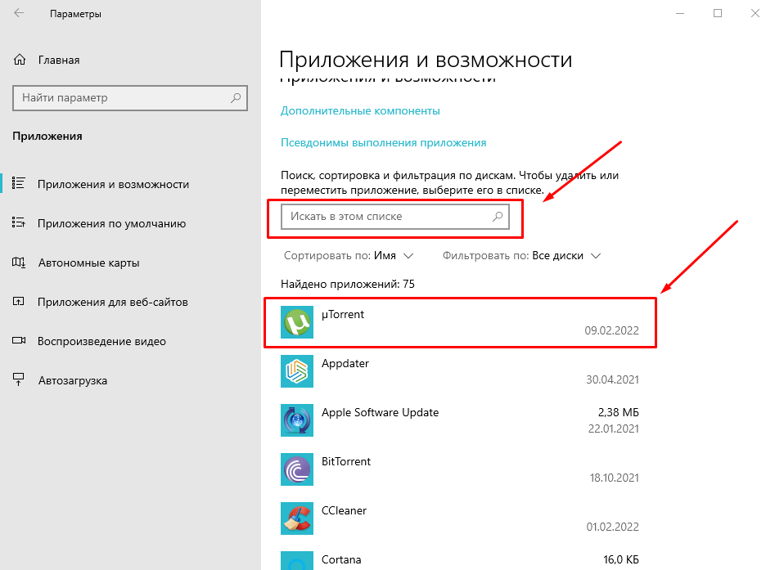Viewport: 766px width, 570px height.
Task: Click the BitTorrent app icon
Action: coord(296,469)
